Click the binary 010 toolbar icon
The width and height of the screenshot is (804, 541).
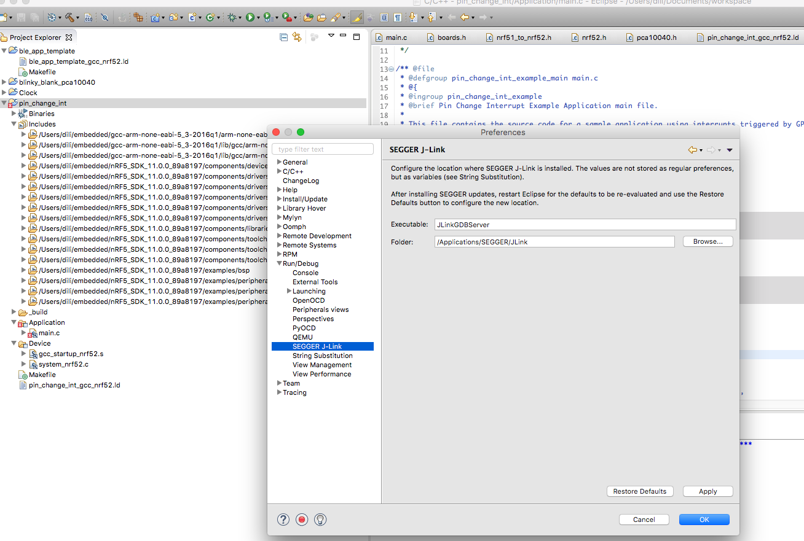[x=88, y=18]
